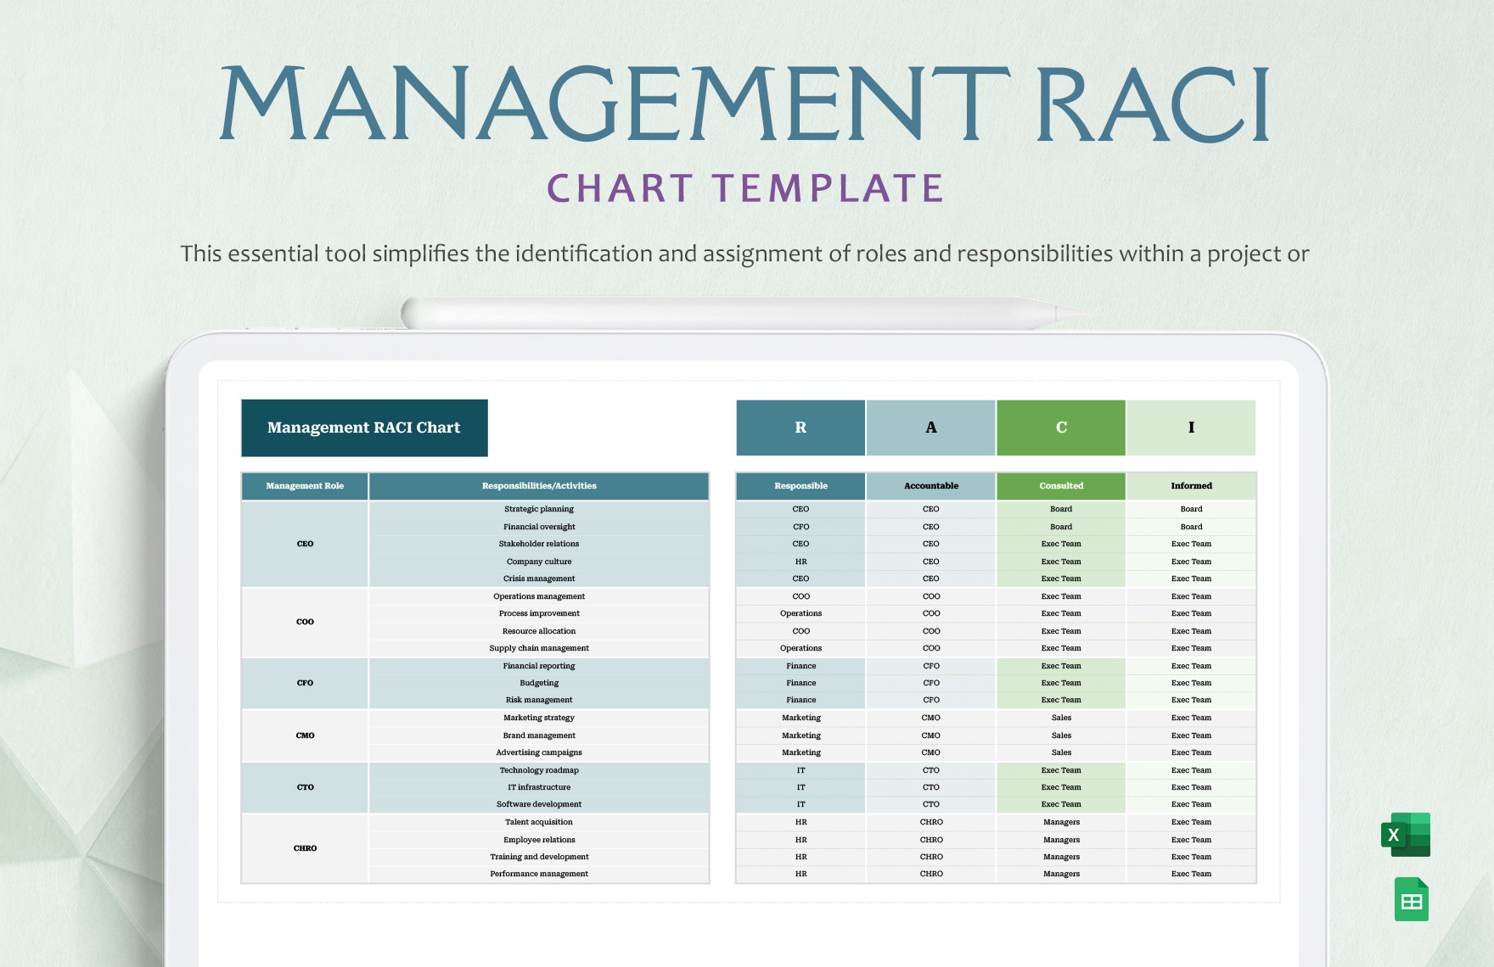Select the I legend header cell
This screenshot has height=967, width=1494.
[x=1191, y=428]
